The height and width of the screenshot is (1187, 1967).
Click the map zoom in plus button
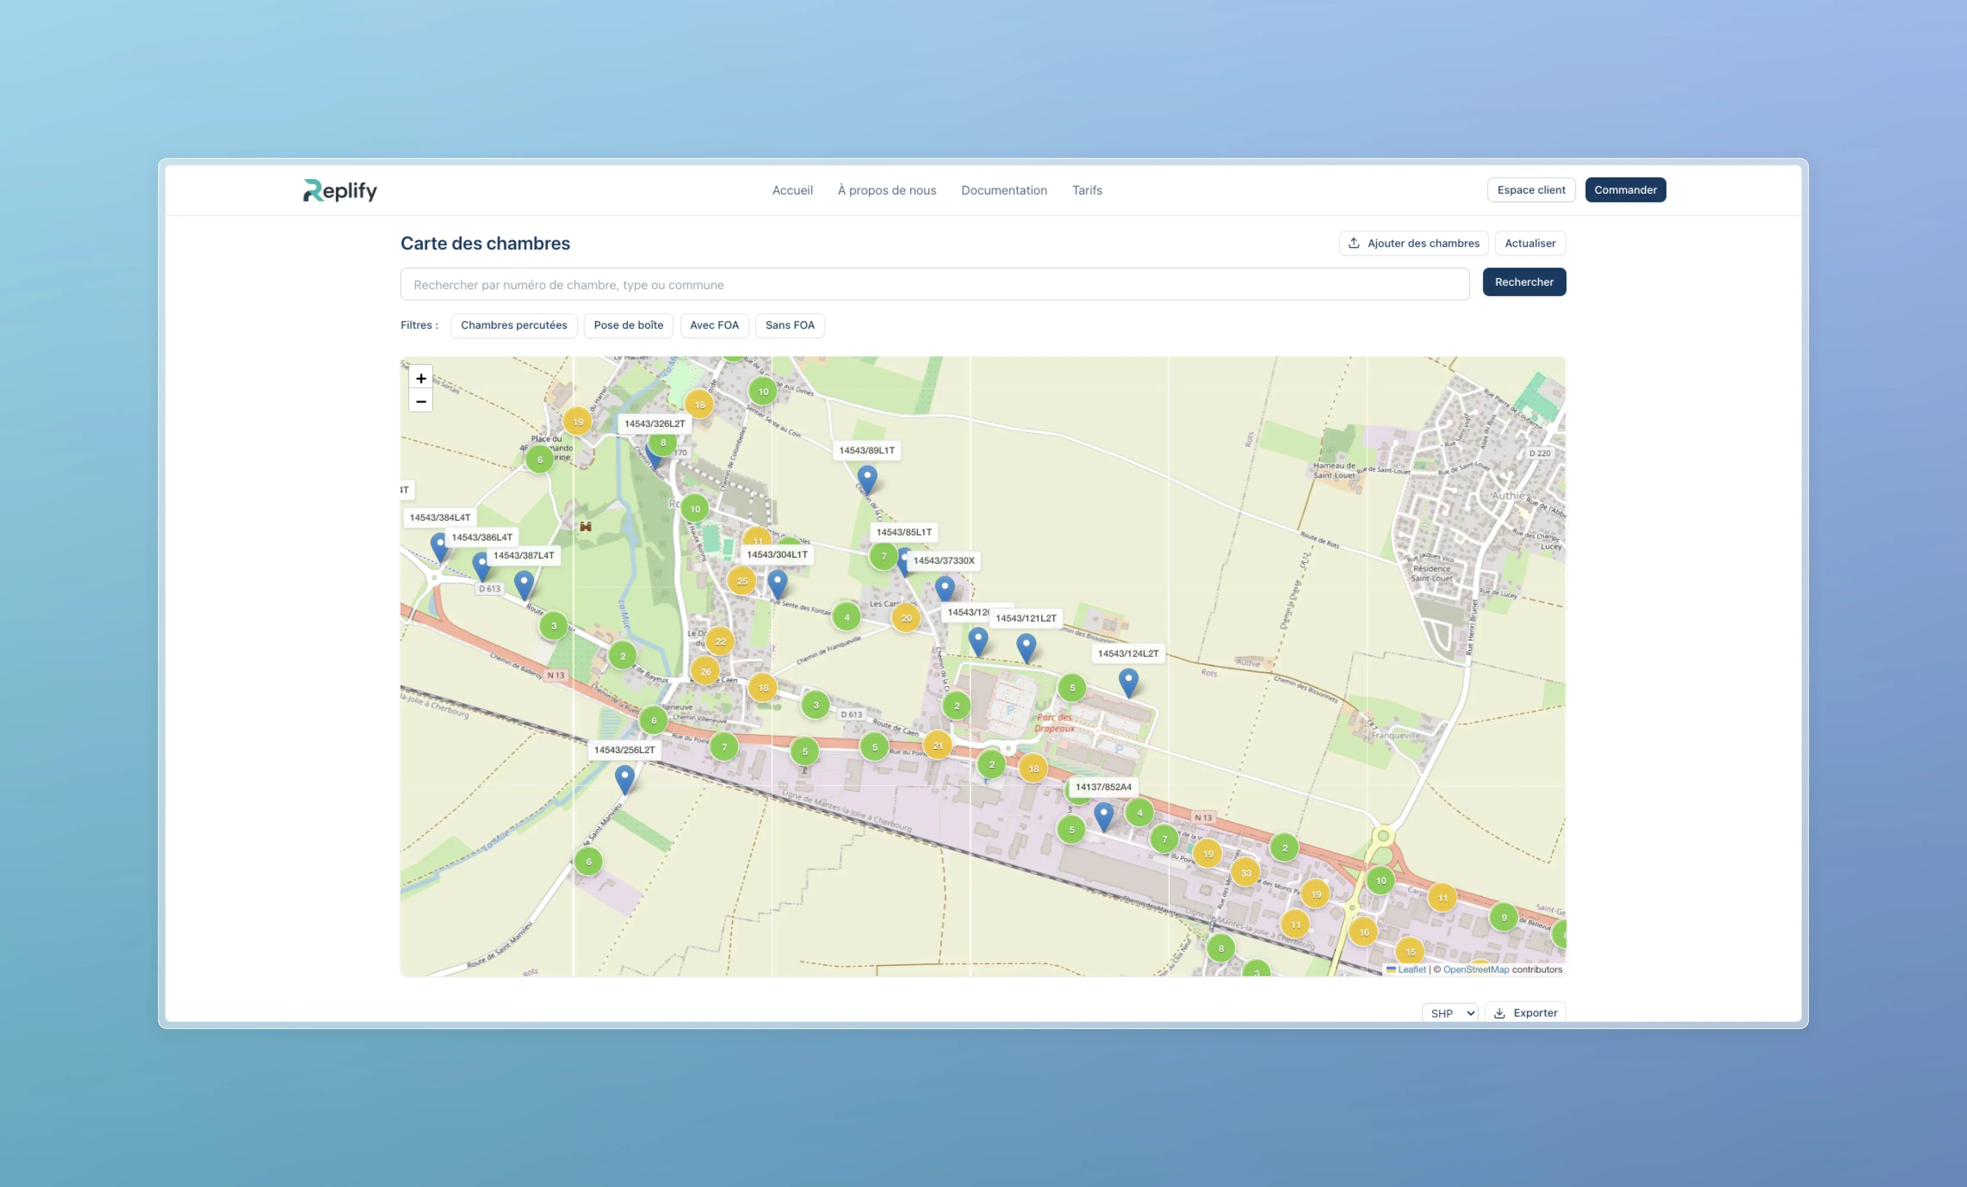(x=421, y=378)
